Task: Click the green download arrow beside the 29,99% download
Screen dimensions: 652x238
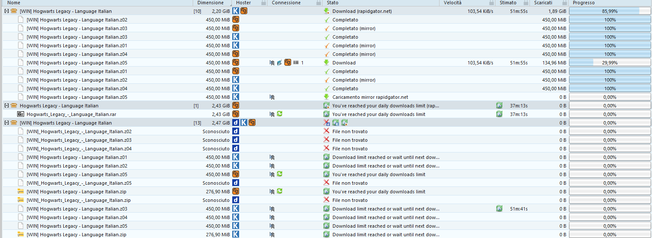Action: click(x=326, y=63)
